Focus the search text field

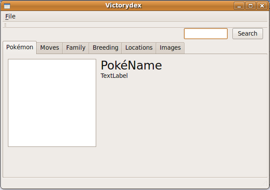click(205, 33)
